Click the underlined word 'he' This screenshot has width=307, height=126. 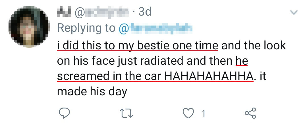[242, 61]
